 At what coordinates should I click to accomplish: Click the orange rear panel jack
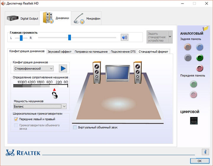(x=188, y=47)
